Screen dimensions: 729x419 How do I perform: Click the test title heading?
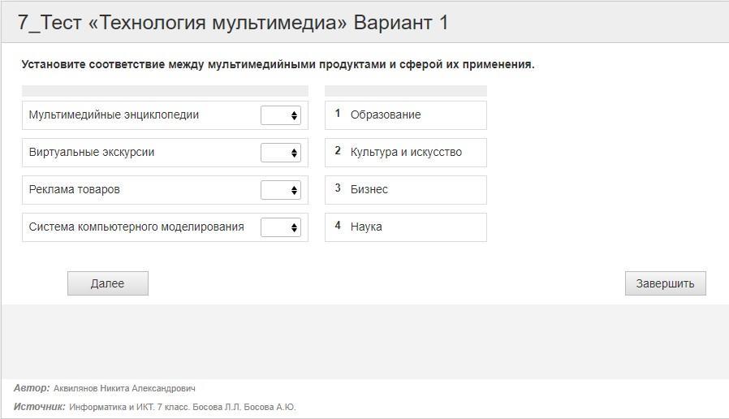(x=233, y=23)
